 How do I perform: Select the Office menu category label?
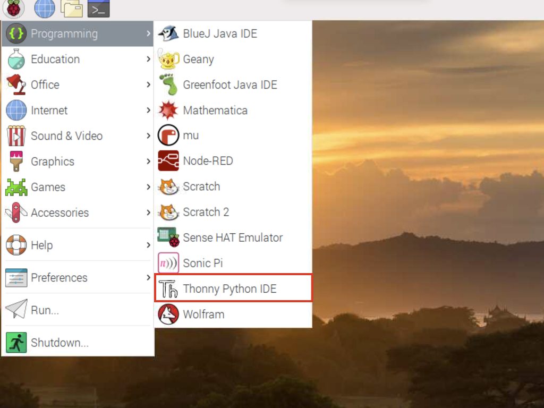(x=45, y=84)
